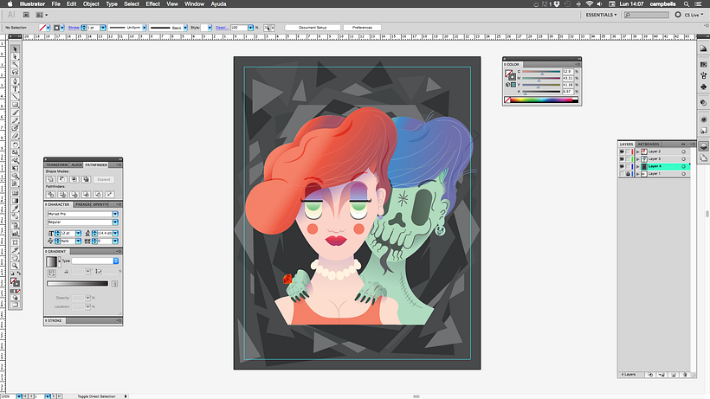The height and width of the screenshot is (399, 710).
Task: Select the Line Segment tool
Action: click(15, 97)
